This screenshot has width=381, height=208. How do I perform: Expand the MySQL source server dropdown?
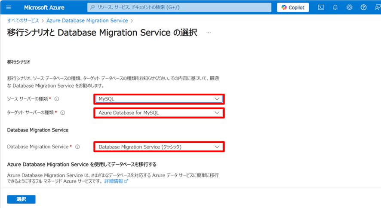pyautogui.click(x=159, y=99)
